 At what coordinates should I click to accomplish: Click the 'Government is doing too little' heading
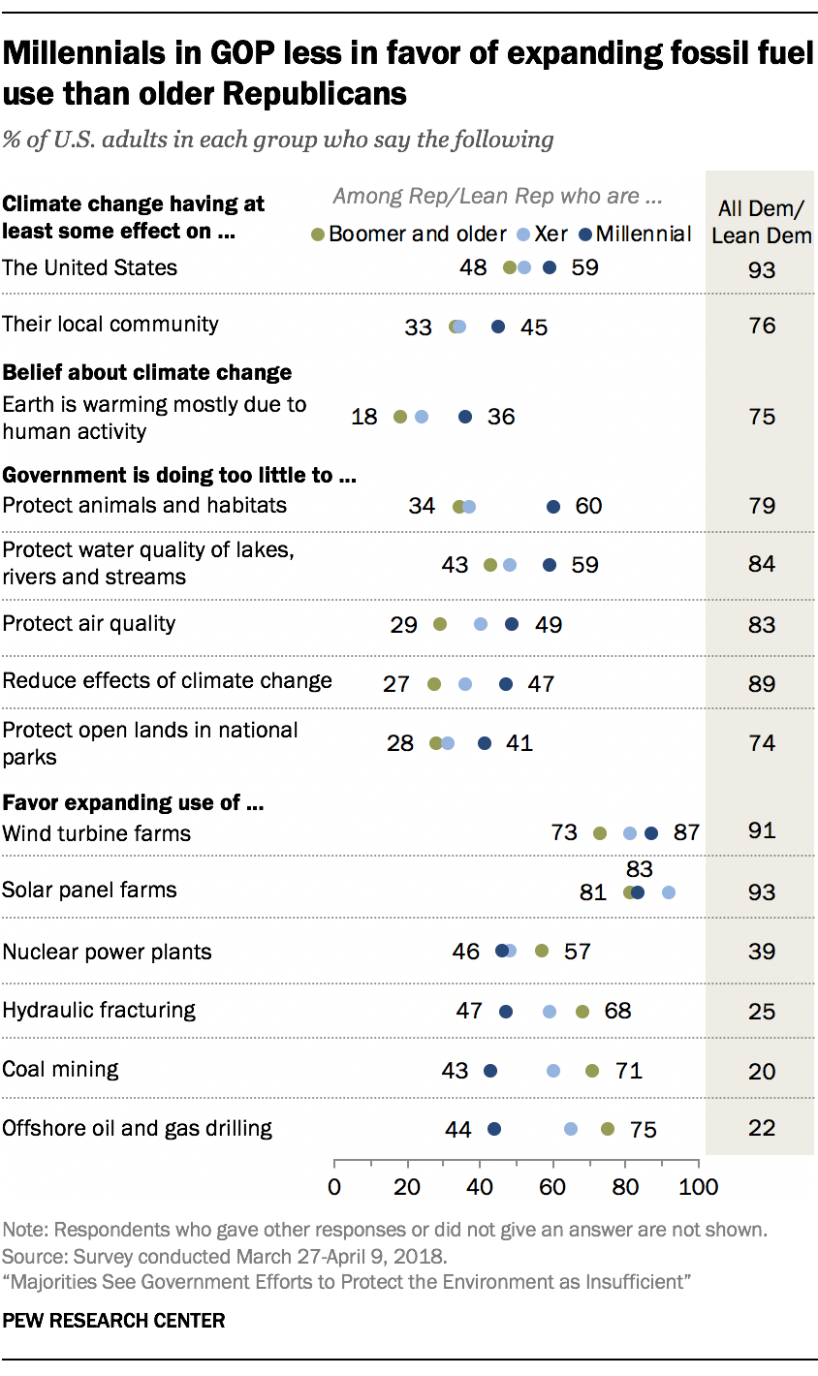click(181, 475)
